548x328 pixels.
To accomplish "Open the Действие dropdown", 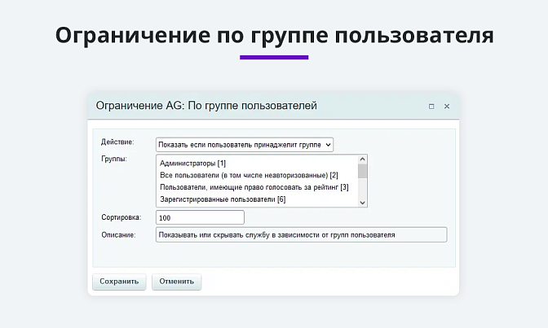I will tap(245, 144).
